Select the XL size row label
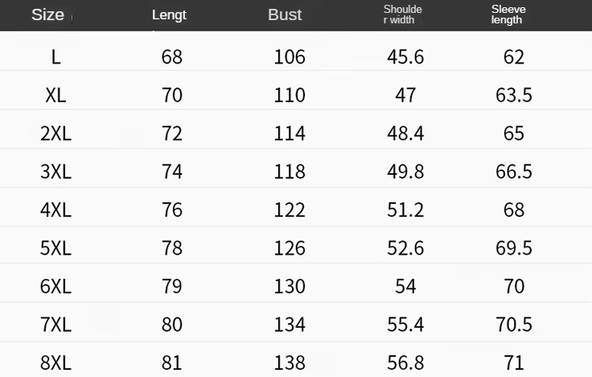Screen dimensions: 592x377 pos(55,95)
